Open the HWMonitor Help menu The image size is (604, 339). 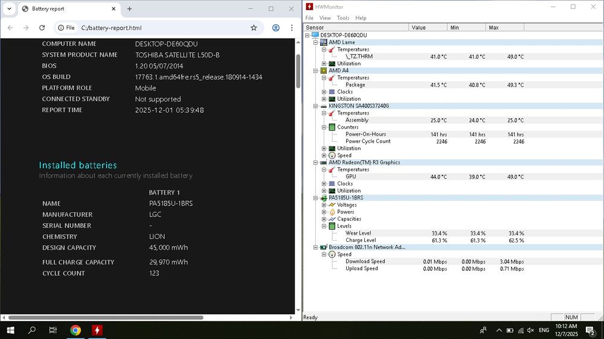click(361, 18)
